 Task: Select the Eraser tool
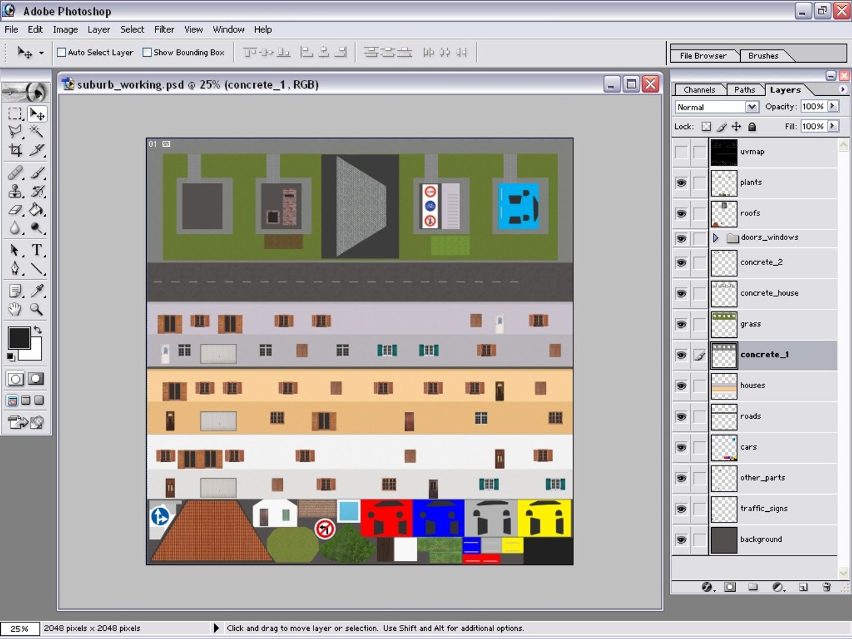15,209
